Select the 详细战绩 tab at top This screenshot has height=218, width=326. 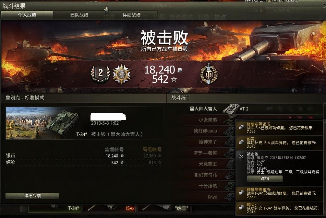[x=131, y=15]
